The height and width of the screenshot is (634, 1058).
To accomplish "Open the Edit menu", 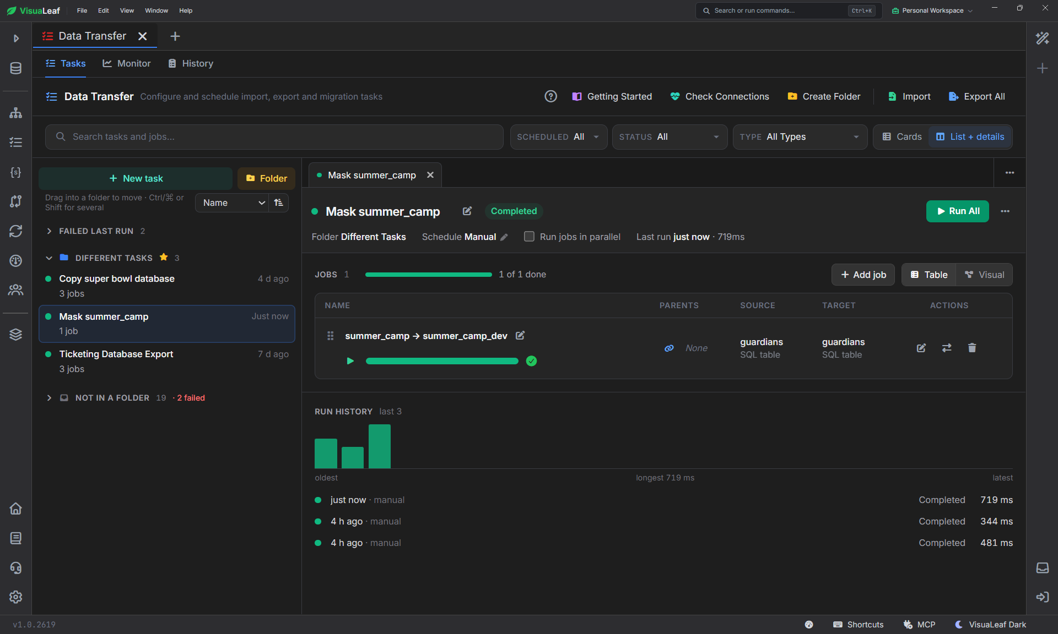I will (x=103, y=10).
